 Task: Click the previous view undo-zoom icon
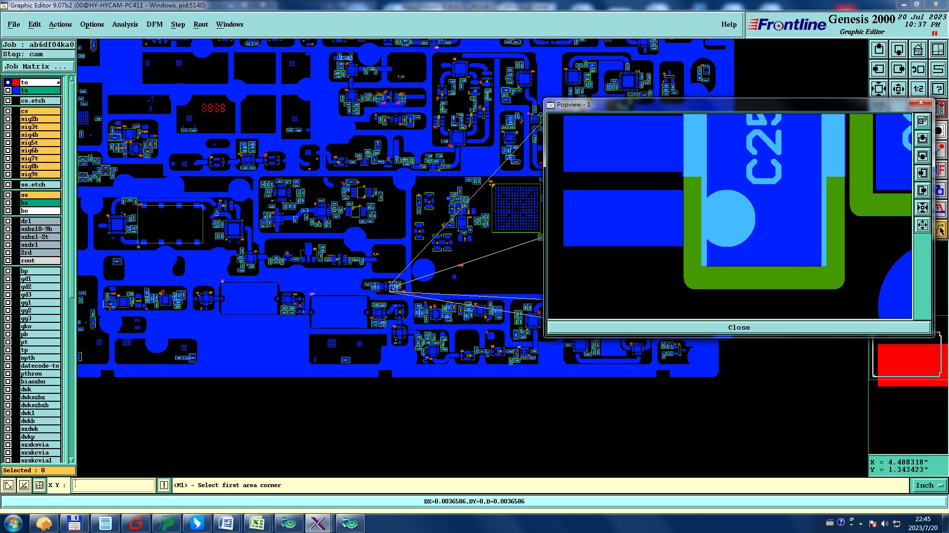pos(918,69)
